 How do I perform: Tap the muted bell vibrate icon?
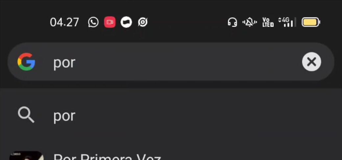(x=250, y=22)
